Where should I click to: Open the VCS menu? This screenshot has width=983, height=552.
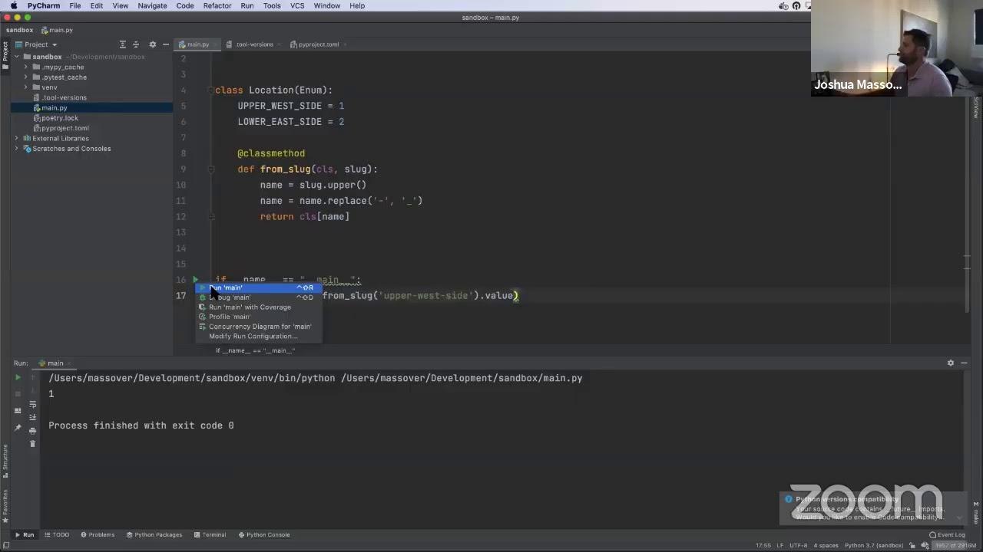(297, 5)
